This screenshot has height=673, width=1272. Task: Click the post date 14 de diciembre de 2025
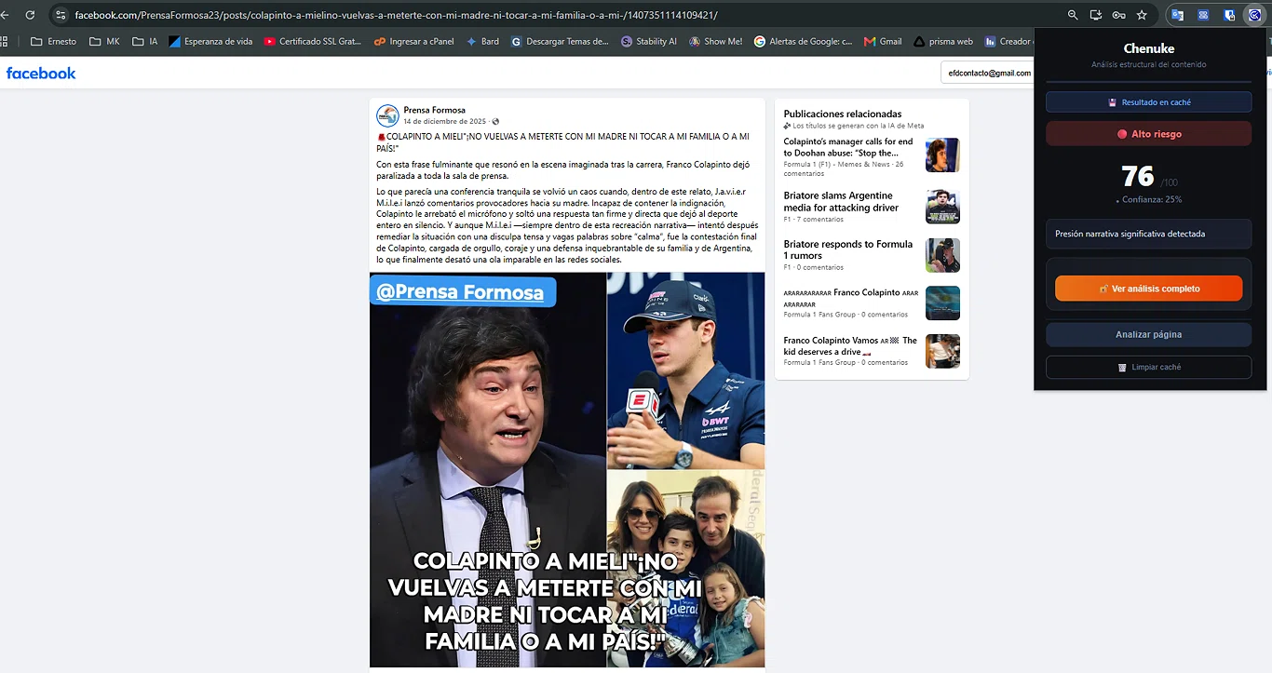pos(445,121)
